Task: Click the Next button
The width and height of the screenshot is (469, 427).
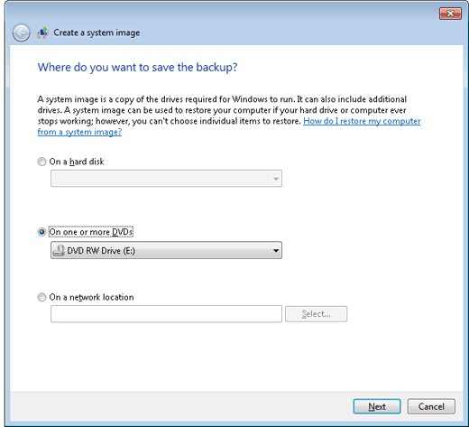Action: pyautogui.click(x=377, y=406)
